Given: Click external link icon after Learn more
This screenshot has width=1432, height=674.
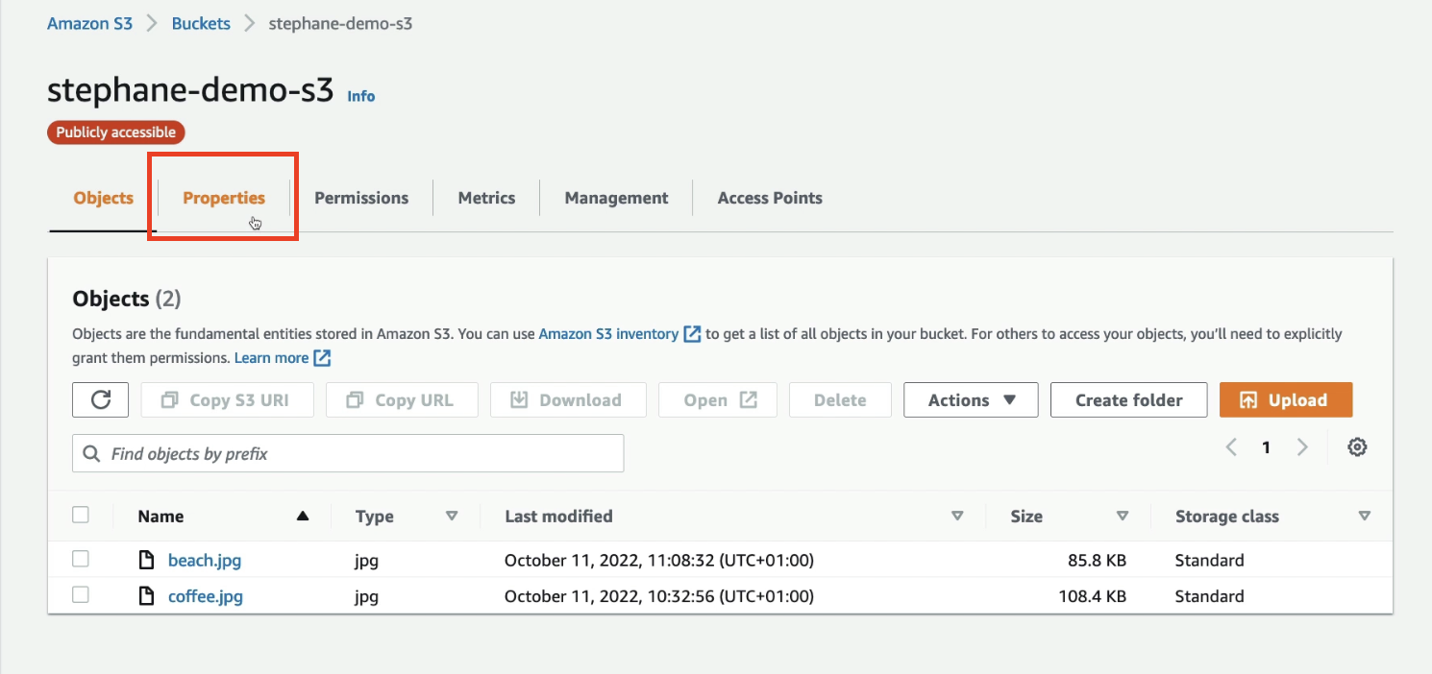Looking at the screenshot, I should pos(323,358).
